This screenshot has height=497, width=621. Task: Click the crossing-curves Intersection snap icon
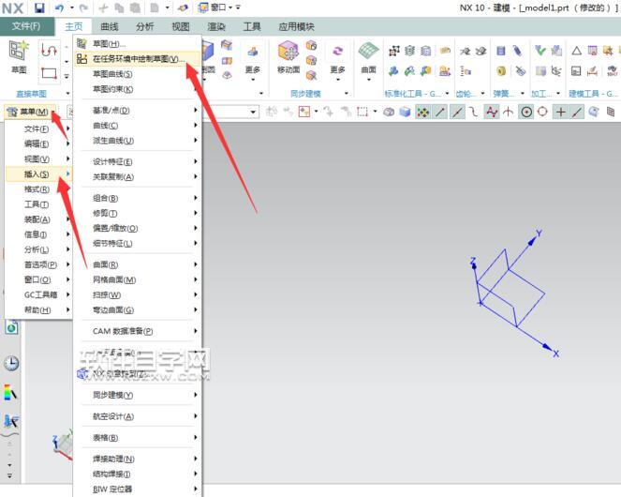pos(508,113)
